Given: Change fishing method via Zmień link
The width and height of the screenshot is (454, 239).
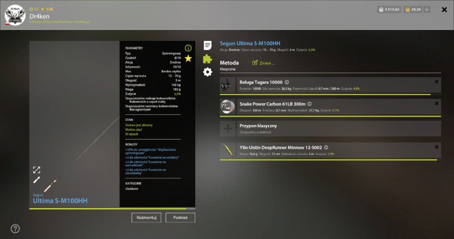Looking at the screenshot, I should tap(263, 63).
